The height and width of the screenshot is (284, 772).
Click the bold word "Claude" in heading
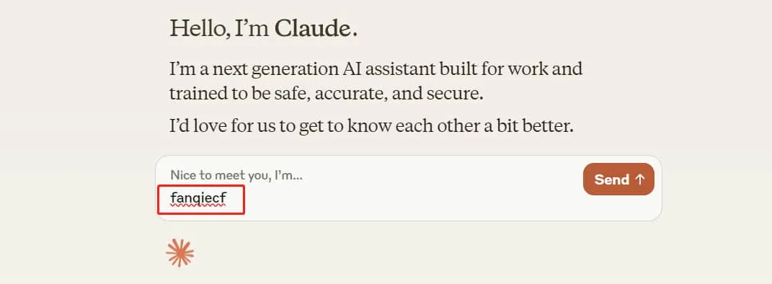(x=312, y=29)
